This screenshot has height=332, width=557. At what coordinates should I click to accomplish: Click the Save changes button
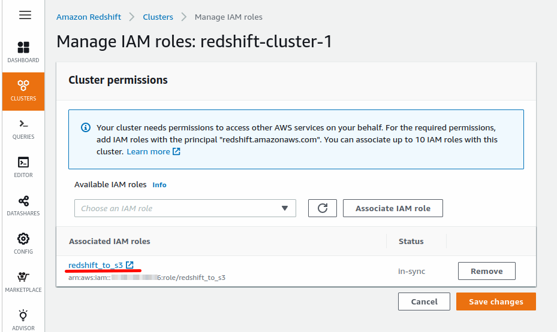495,301
